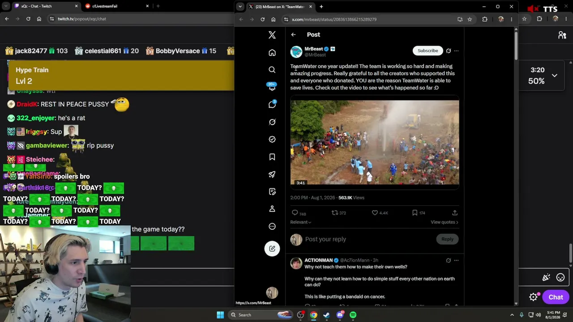Image resolution: width=573 pixels, height=322 pixels.
Task: Show hidden system tray icons
Action: pyautogui.click(x=512, y=315)
